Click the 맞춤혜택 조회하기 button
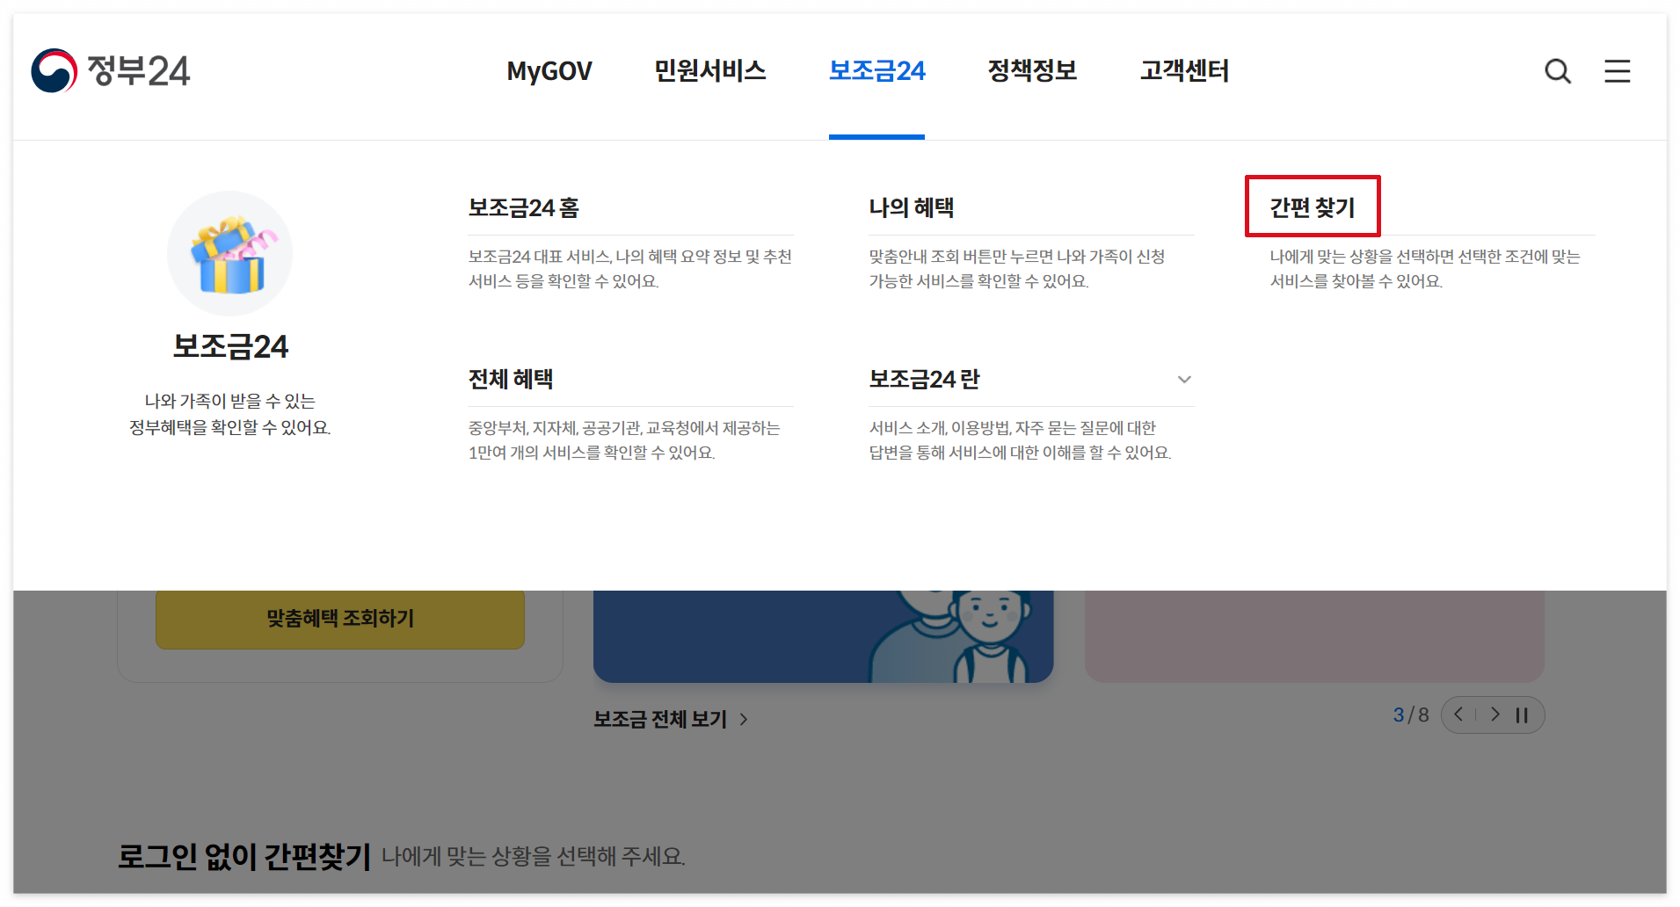 tap(339, 619)
